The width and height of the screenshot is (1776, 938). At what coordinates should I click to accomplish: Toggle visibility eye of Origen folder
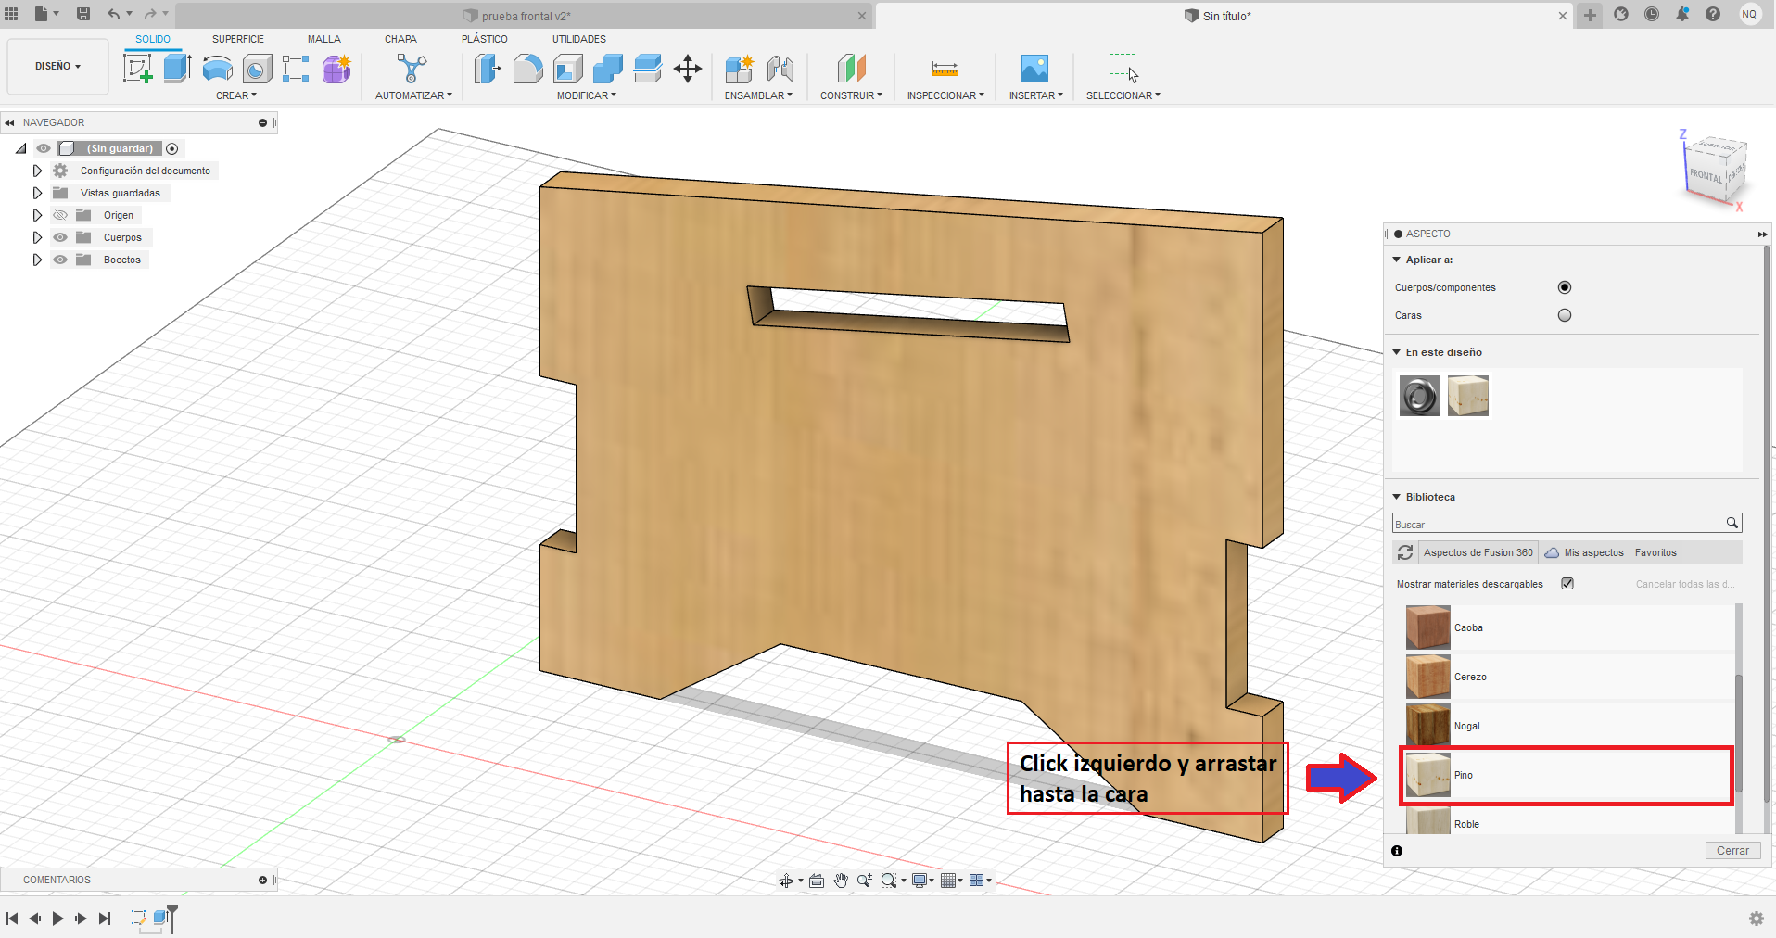click(x=60, y=215)
